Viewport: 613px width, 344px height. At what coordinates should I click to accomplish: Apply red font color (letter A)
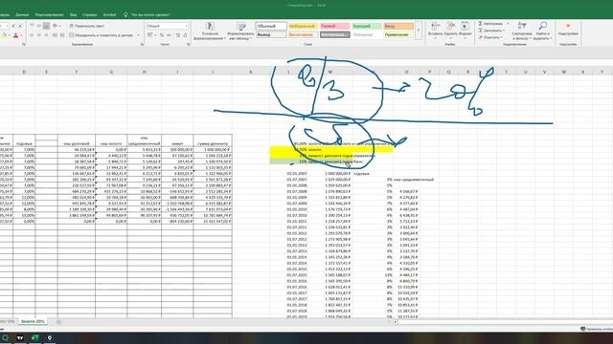click(15, 35)
